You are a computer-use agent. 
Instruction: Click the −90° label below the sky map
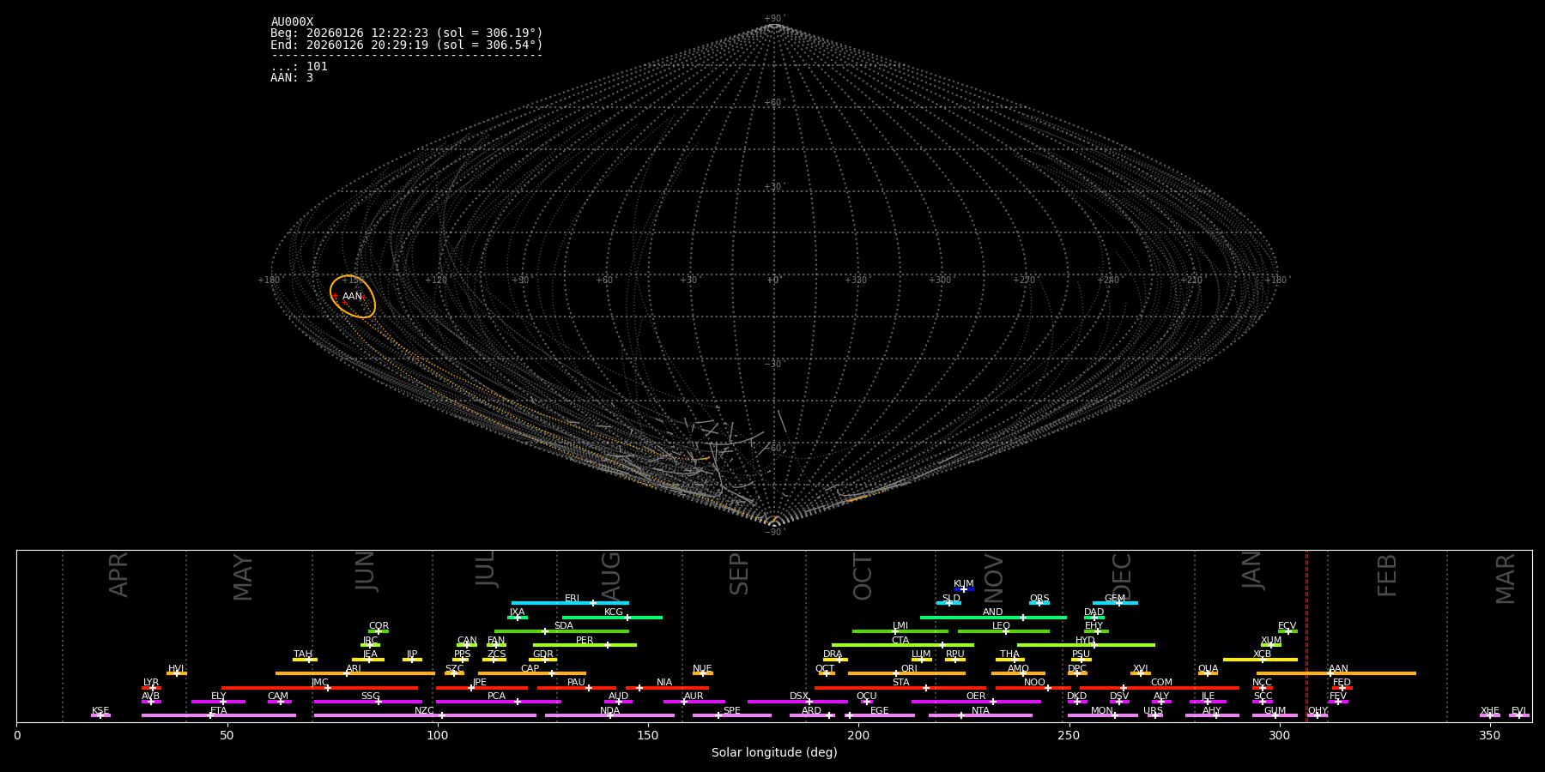click(x=774, y=533)
